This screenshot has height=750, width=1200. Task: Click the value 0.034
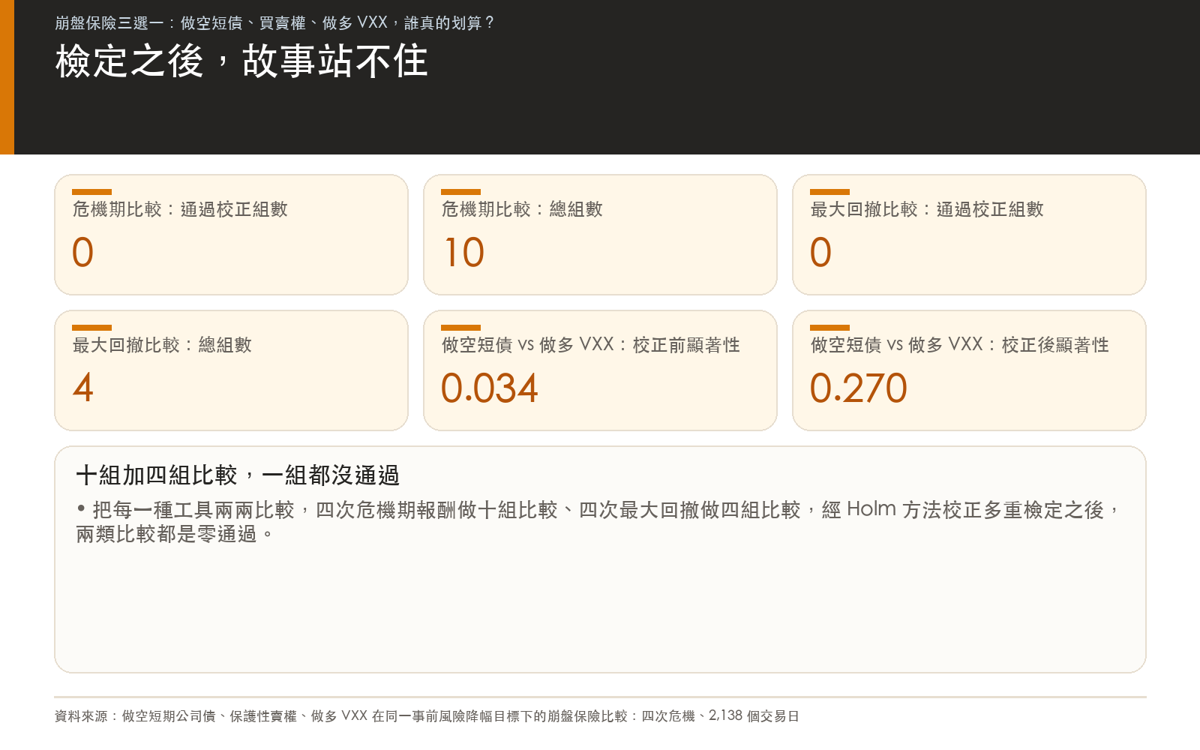(489, 388)
